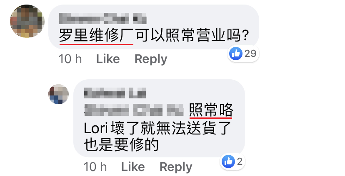
Task: Open the pixelated avatar of the 罗里维修厂 commenter
Action: click(x=27, y=21)
